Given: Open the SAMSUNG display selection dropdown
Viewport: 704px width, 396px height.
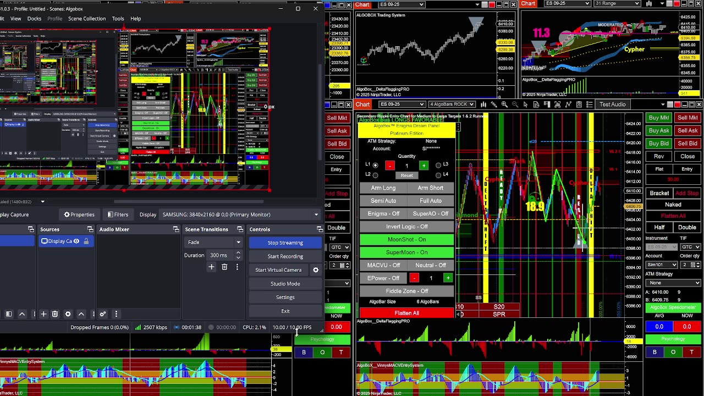Looking at the screenshot, I should tap(239, 215).
